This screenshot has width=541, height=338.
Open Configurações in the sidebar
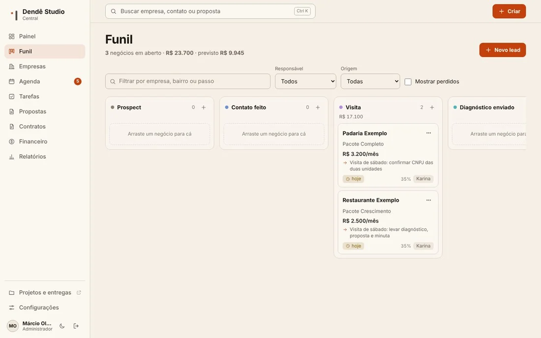point(45,308)
